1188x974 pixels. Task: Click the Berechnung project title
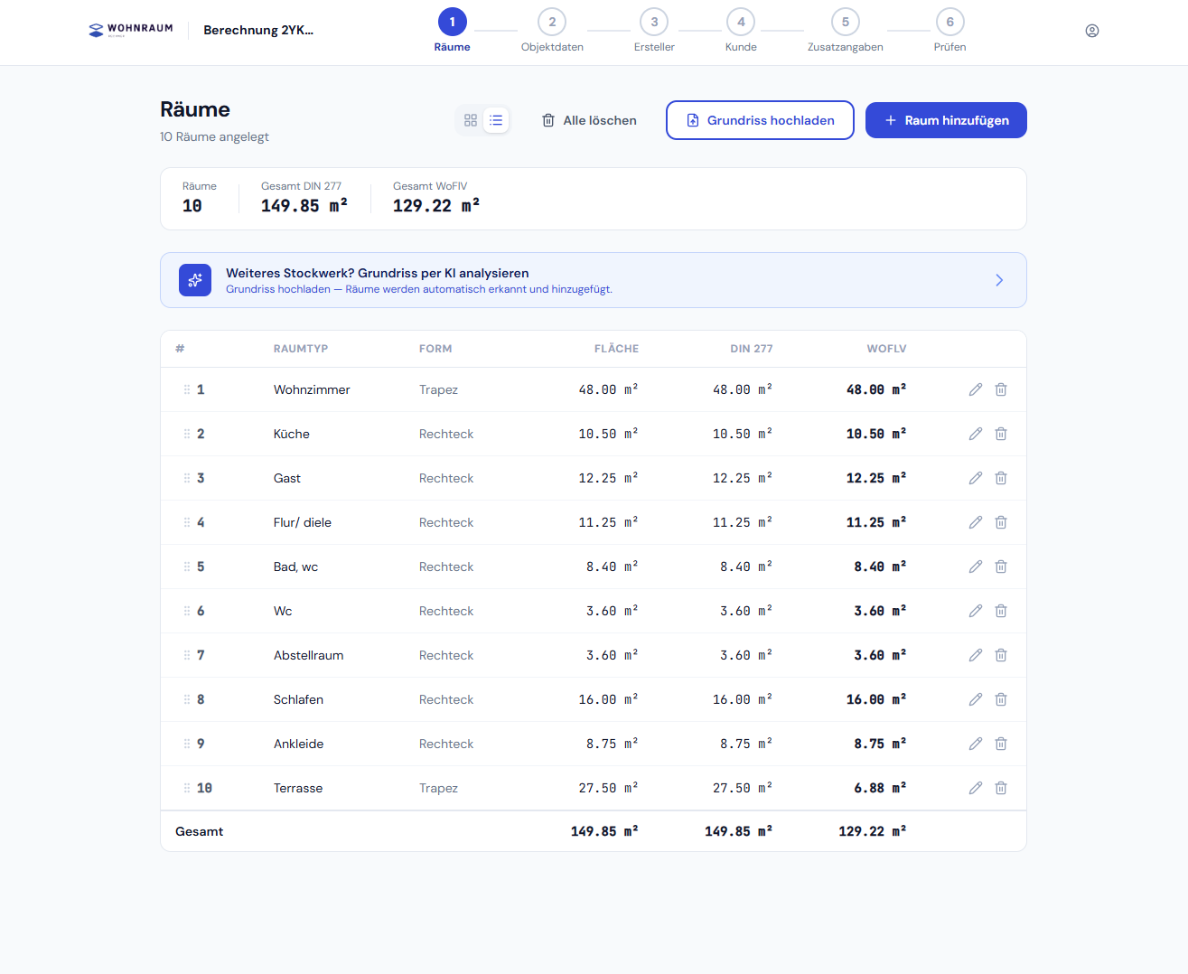point(258,30)
